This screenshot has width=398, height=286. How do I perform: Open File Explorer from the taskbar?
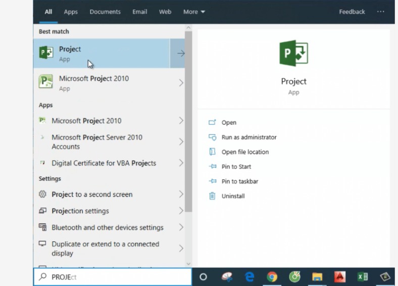(317, 276)
